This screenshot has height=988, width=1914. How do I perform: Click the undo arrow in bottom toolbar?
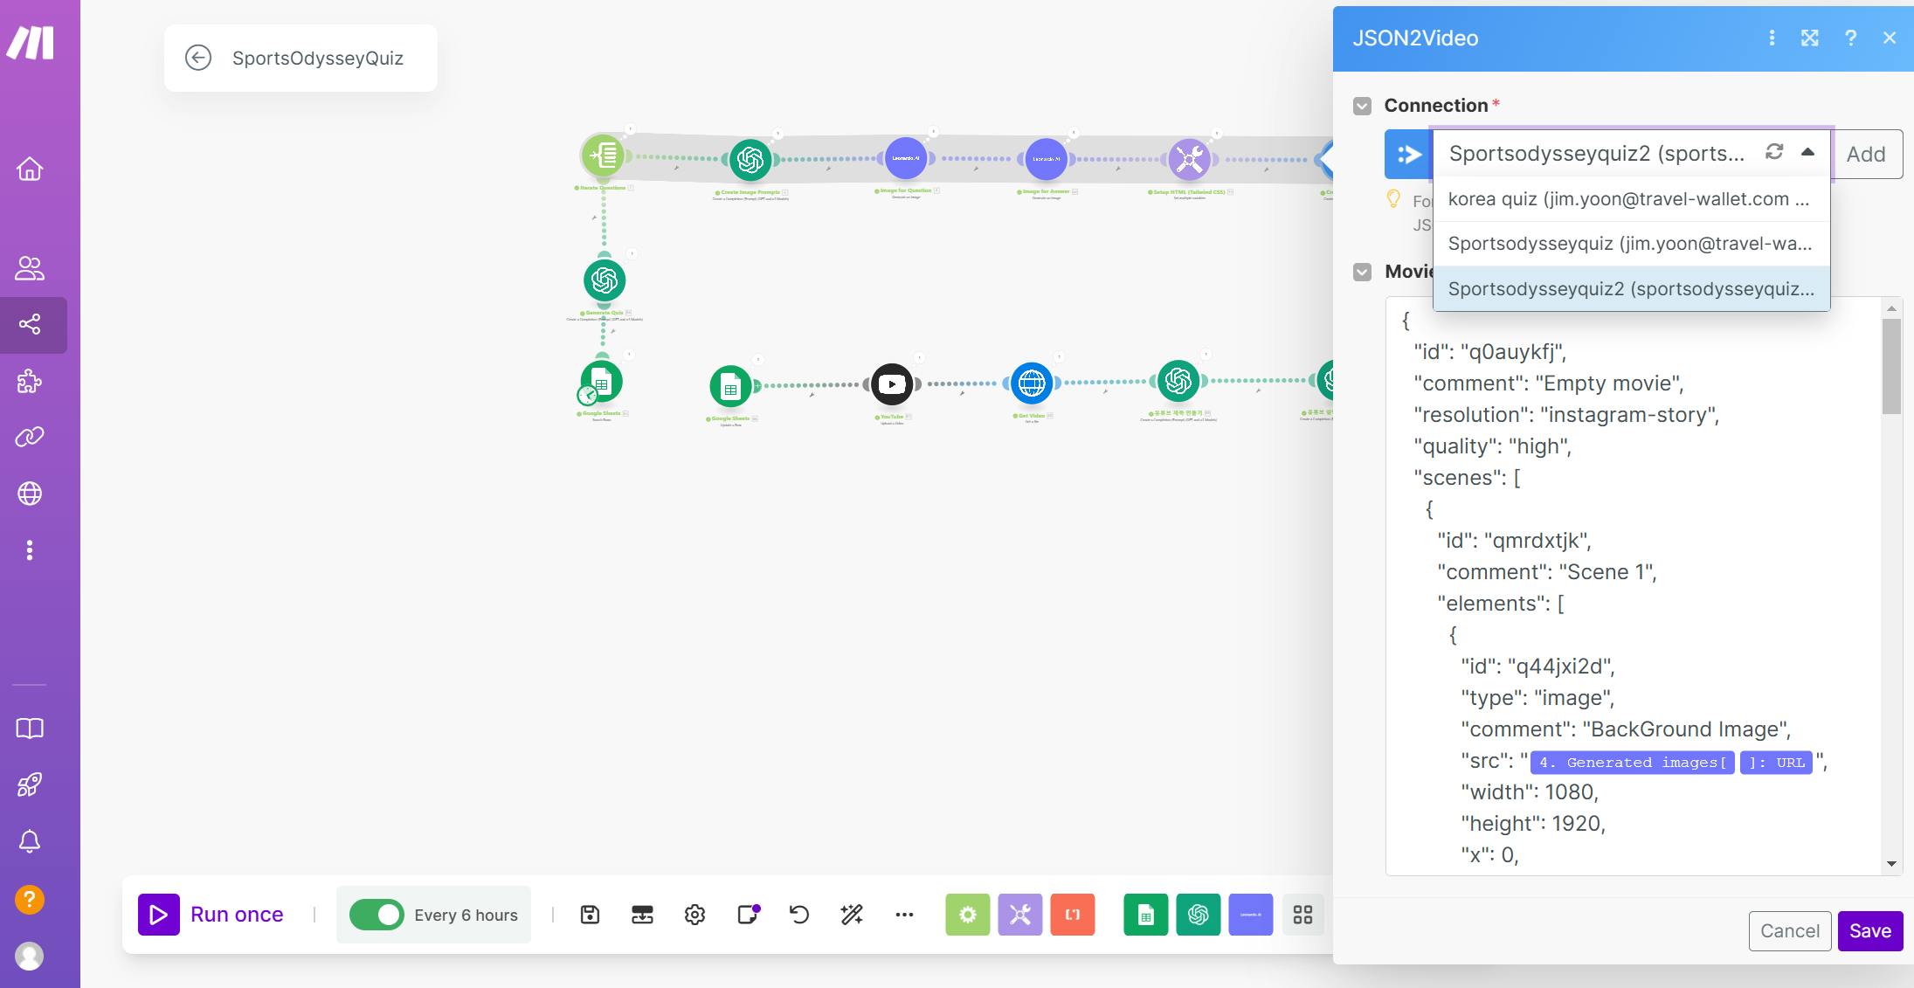click(799, 915)
